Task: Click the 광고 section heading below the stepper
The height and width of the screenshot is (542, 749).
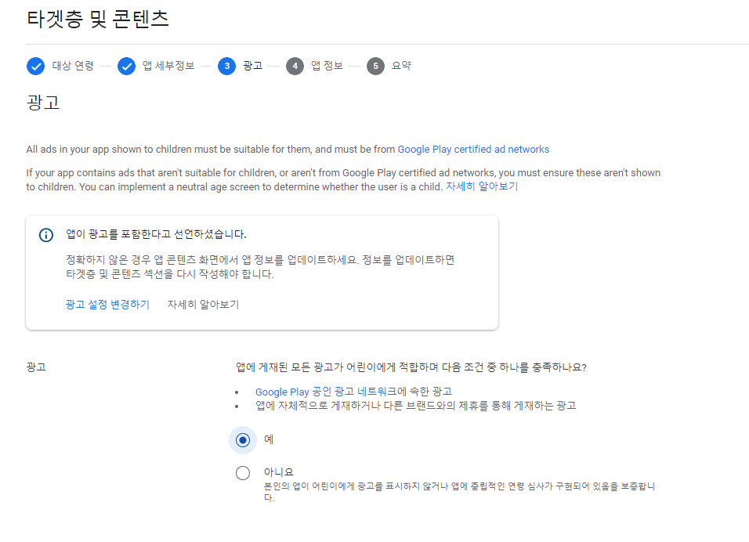Action: [43, 103]
